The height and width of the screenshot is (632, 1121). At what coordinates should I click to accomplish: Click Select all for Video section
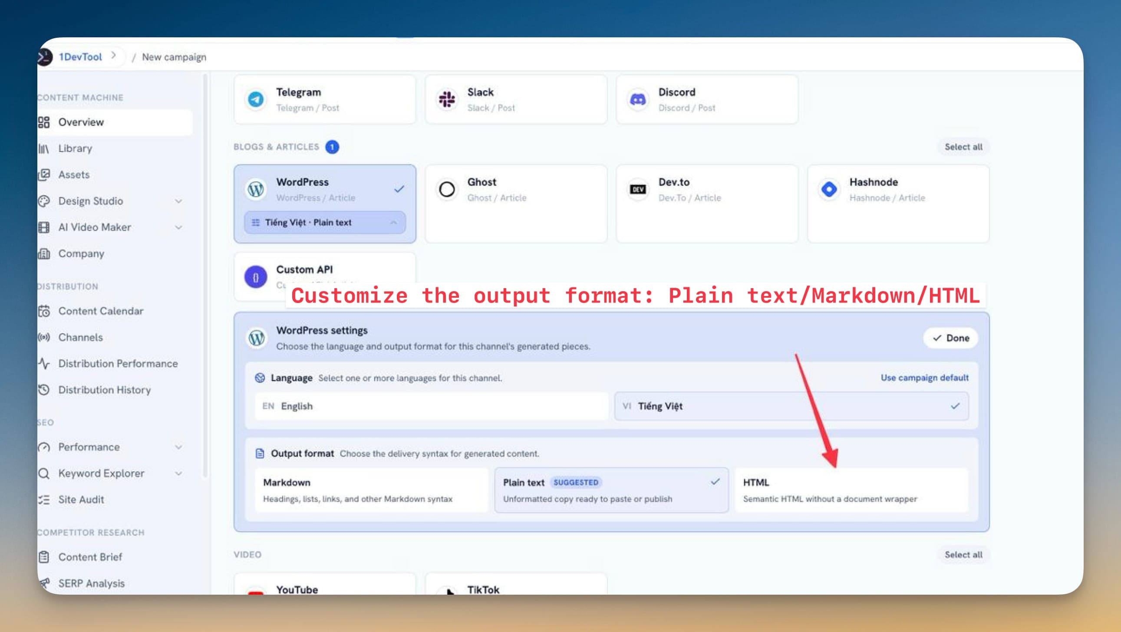coord(963,555)
